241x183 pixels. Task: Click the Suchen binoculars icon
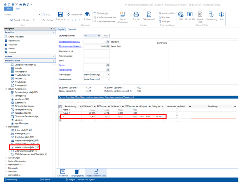click(x=87, y=15)
